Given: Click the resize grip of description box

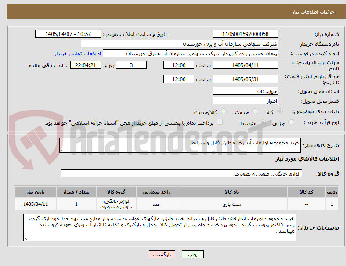Looking at the screenshot, I should pos(61,151).
